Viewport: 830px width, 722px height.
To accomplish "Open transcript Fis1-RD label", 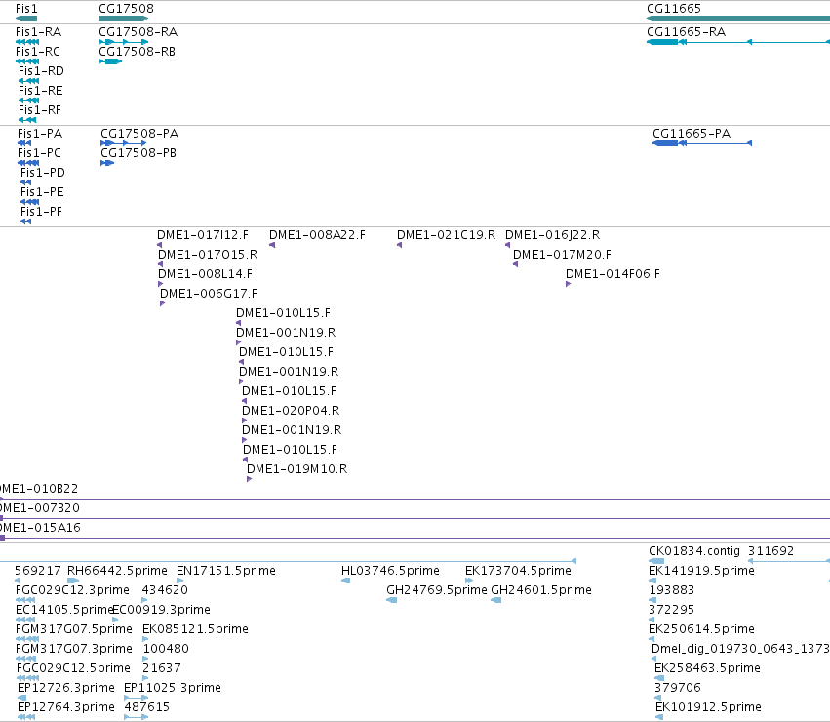I will click(41, 71).
